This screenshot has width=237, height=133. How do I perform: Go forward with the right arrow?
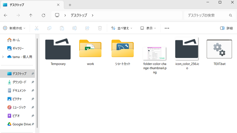pos(18,15)
